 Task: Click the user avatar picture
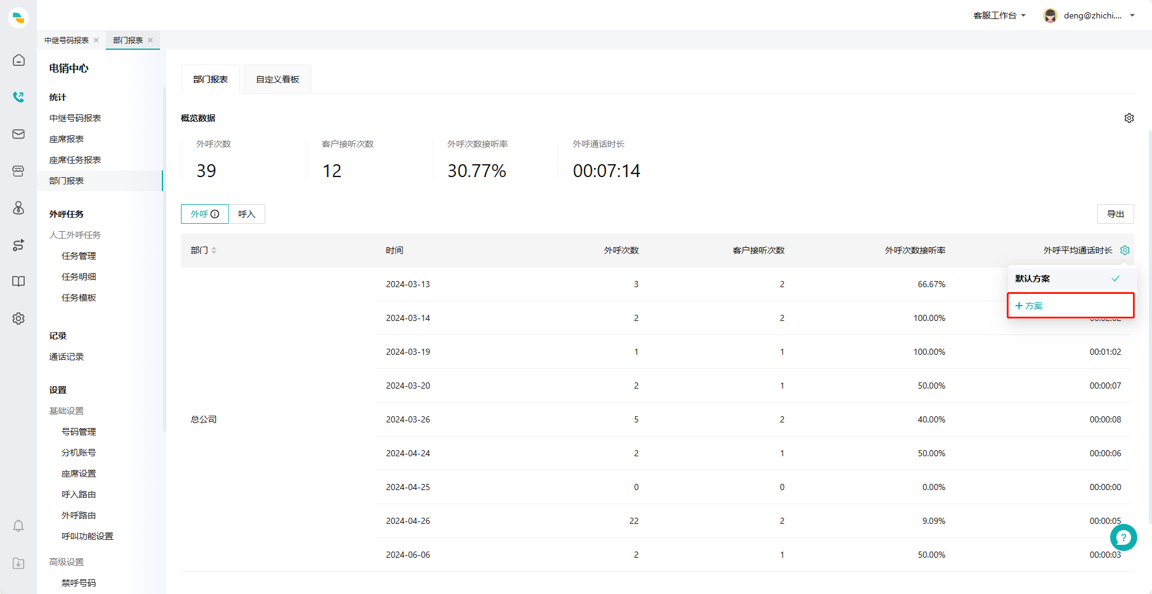[x=1050, y=15]
